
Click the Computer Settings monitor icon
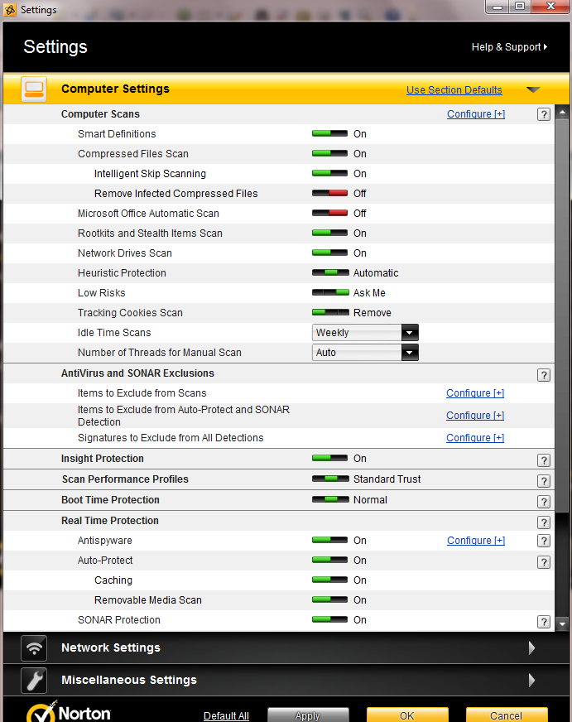34,89
